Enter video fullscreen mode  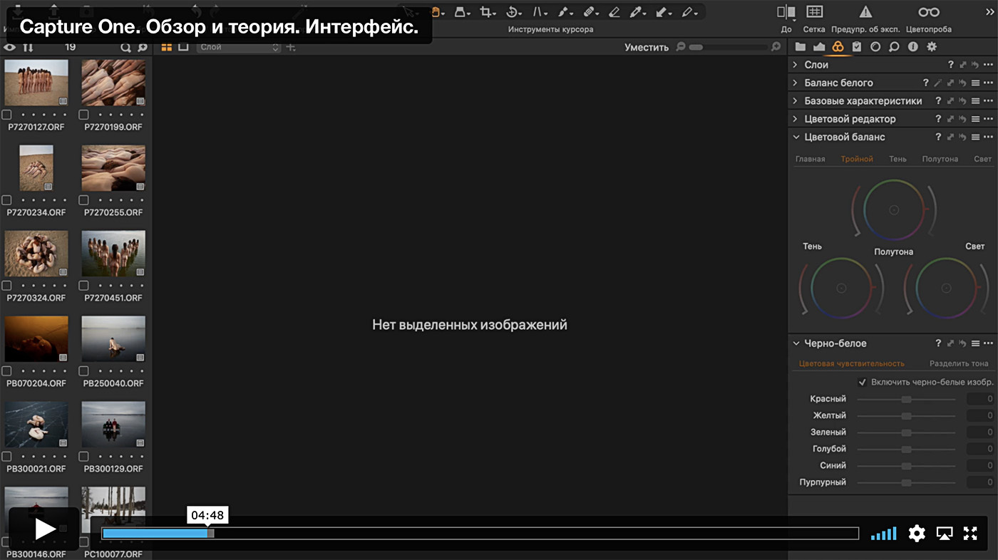click(x=970, y=533)
